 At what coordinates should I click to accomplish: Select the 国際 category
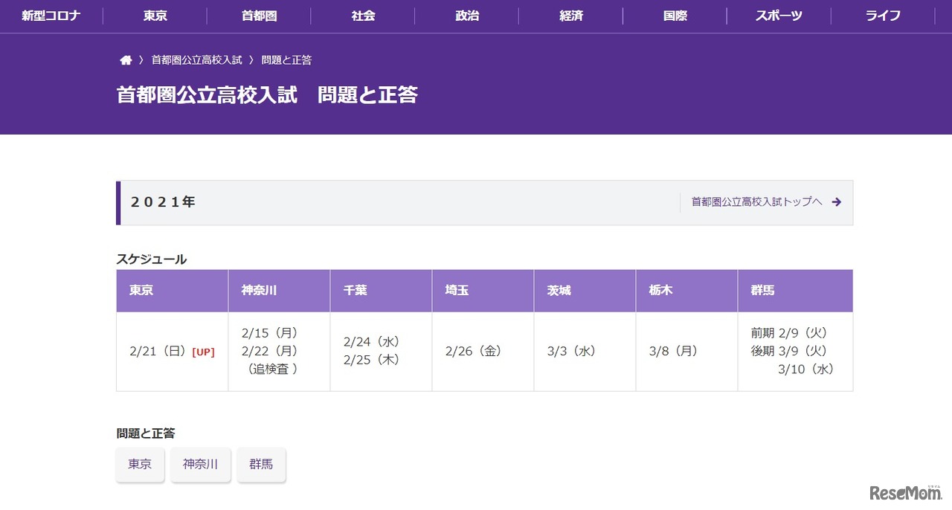(x=674, y=16)
